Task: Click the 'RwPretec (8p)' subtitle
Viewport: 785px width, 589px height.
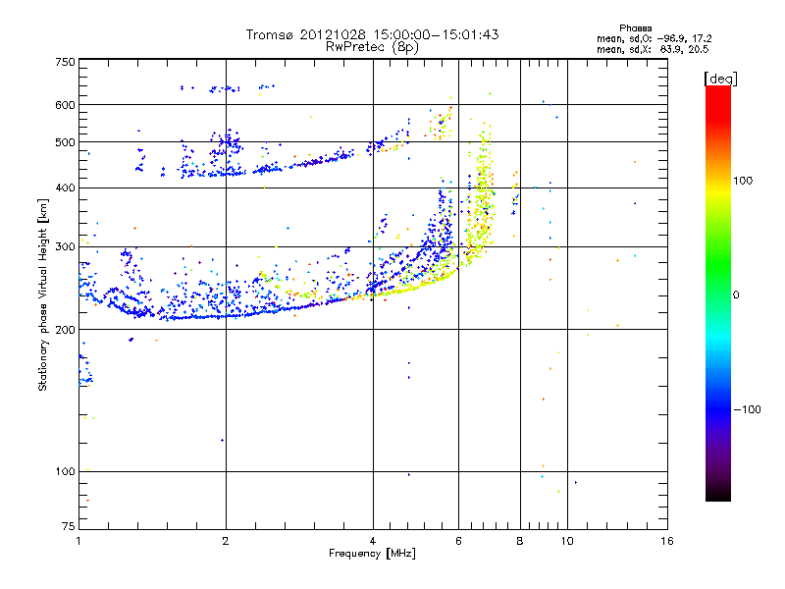Action: click(x=372, y=47)
